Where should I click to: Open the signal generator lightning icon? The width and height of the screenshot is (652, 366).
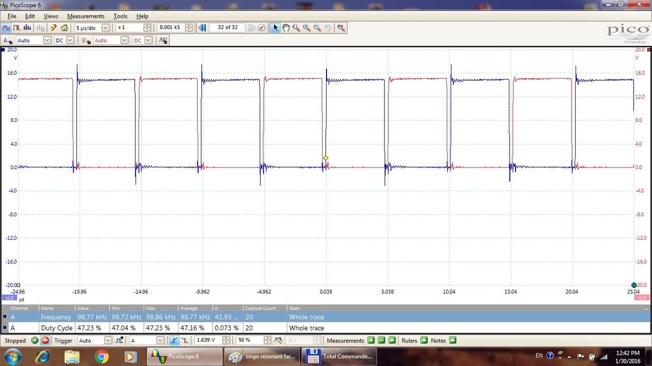pyautogui.click(x=53, y=27)
